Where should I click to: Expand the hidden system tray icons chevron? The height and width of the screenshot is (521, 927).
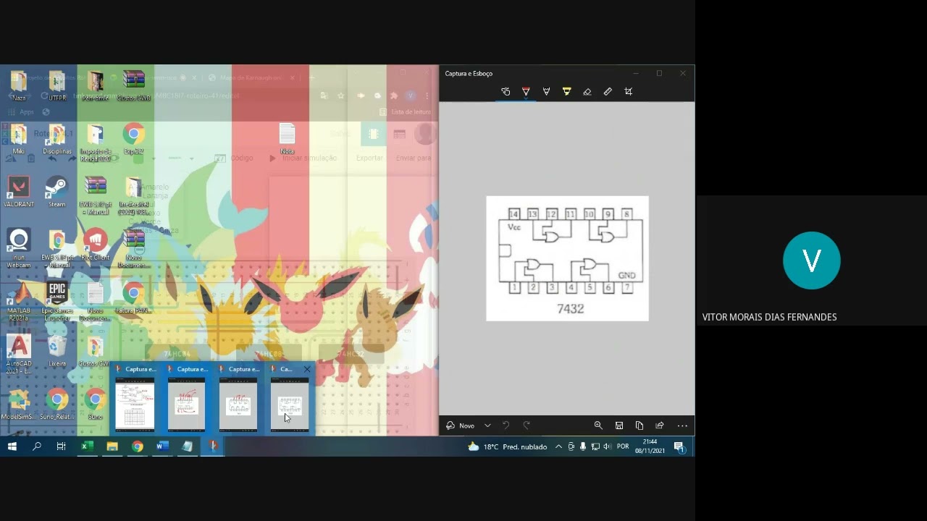tap(558, 446)
